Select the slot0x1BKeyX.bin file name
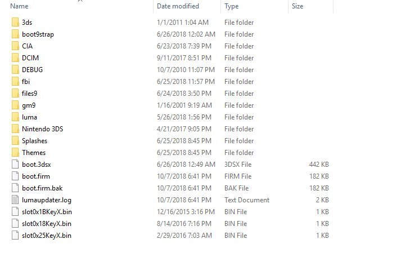The image size is (397, 257). pyautogui.click(x=47, y=212)
